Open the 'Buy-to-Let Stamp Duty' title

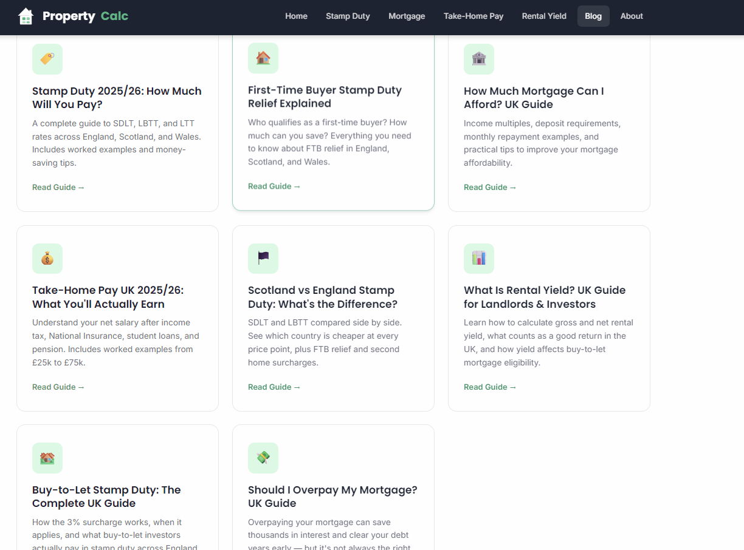(106, 497)
